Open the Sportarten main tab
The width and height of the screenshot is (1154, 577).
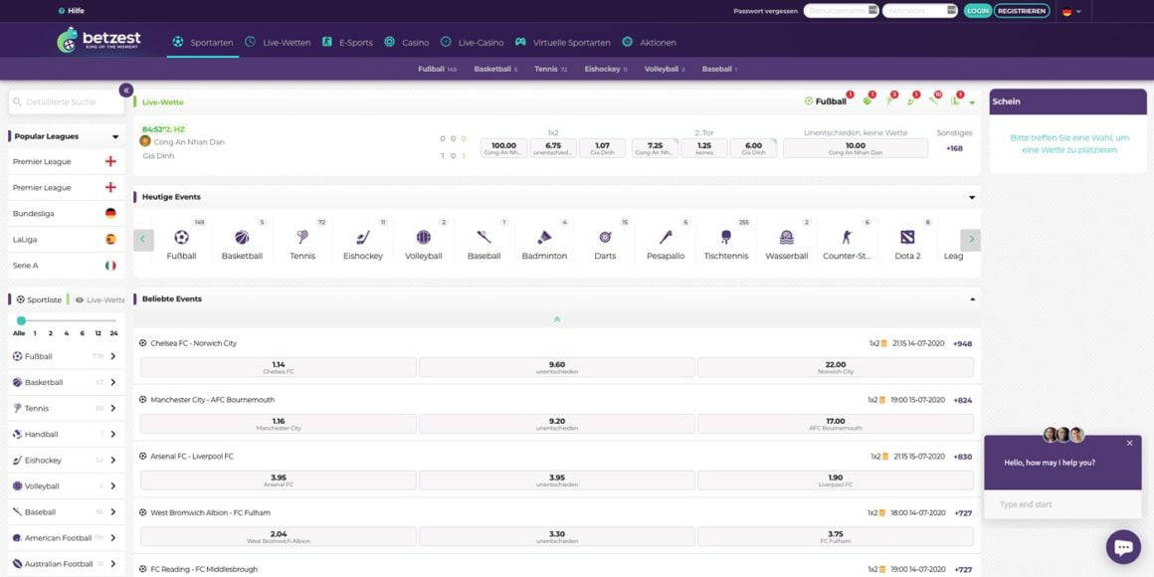coord(202,42)
